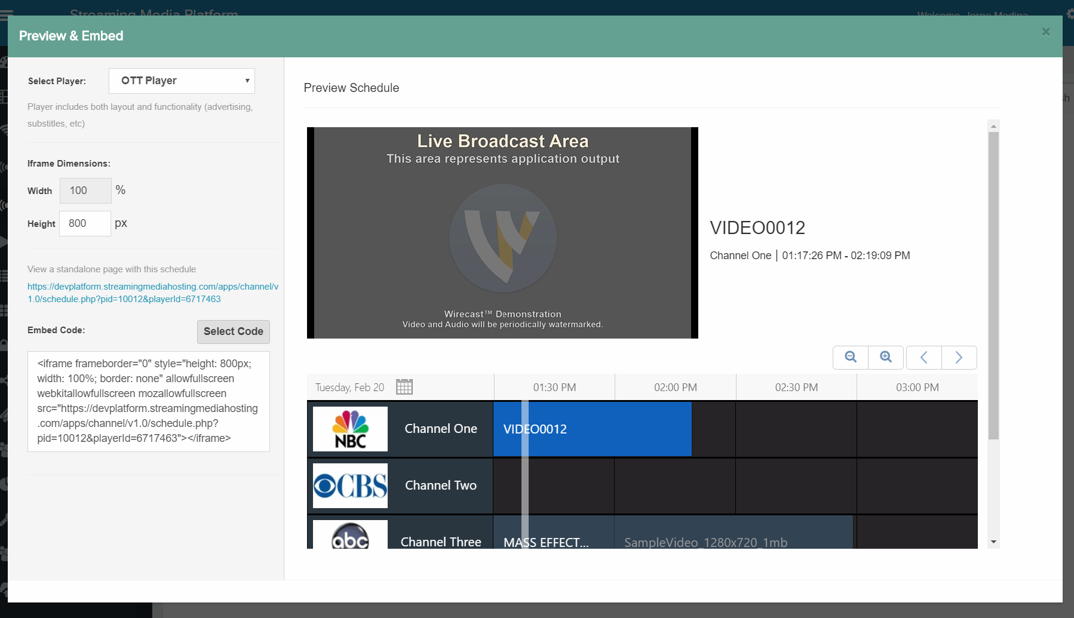The height and width of the screenshot is (618, 1074).
Task: Click the Select Code button
Action: (233, 331)
